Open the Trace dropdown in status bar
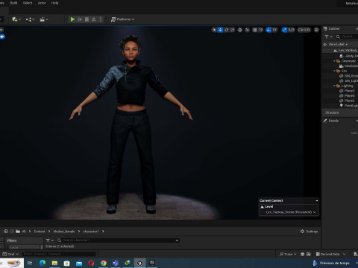The width and height of the screenshot is (358, 268). pos(288,254)
